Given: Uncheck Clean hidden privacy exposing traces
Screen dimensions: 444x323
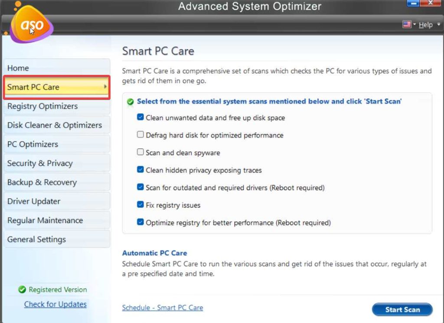Looking at the screenshot, I should (140, 169).
